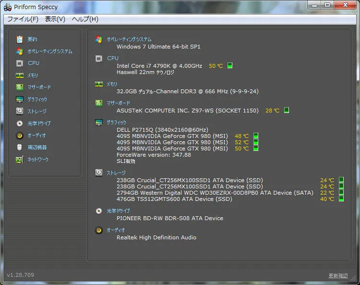Click the オーディオ speaker icon in sidebar
The height and width of the screenshot is (285, 360).
(20, 136)
